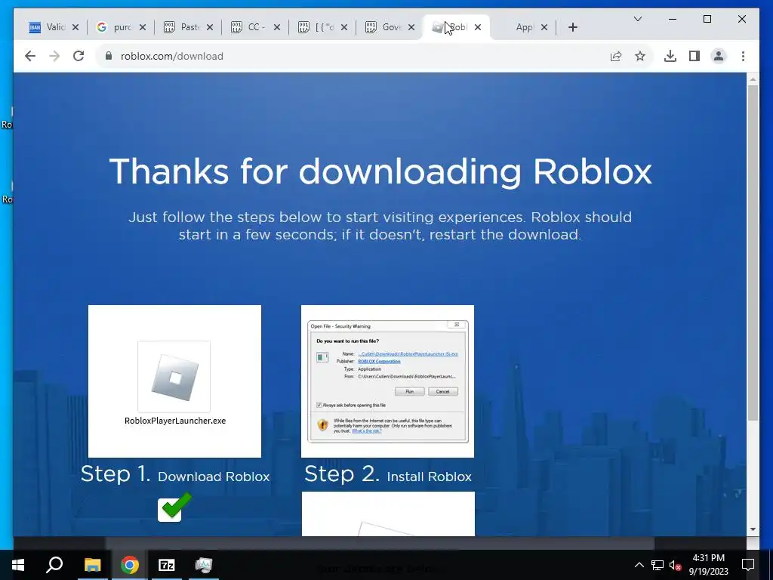773x580 pixels.
Task: Click the browser forward arrow
Action: tap(54, 56)
